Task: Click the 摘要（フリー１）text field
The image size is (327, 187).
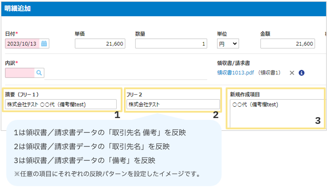Action: click(61, 105)
